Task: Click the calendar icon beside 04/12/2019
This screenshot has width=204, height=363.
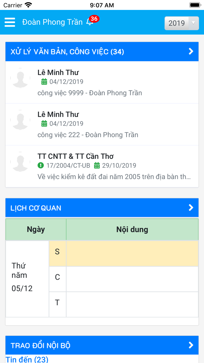Action: (44, 82)
